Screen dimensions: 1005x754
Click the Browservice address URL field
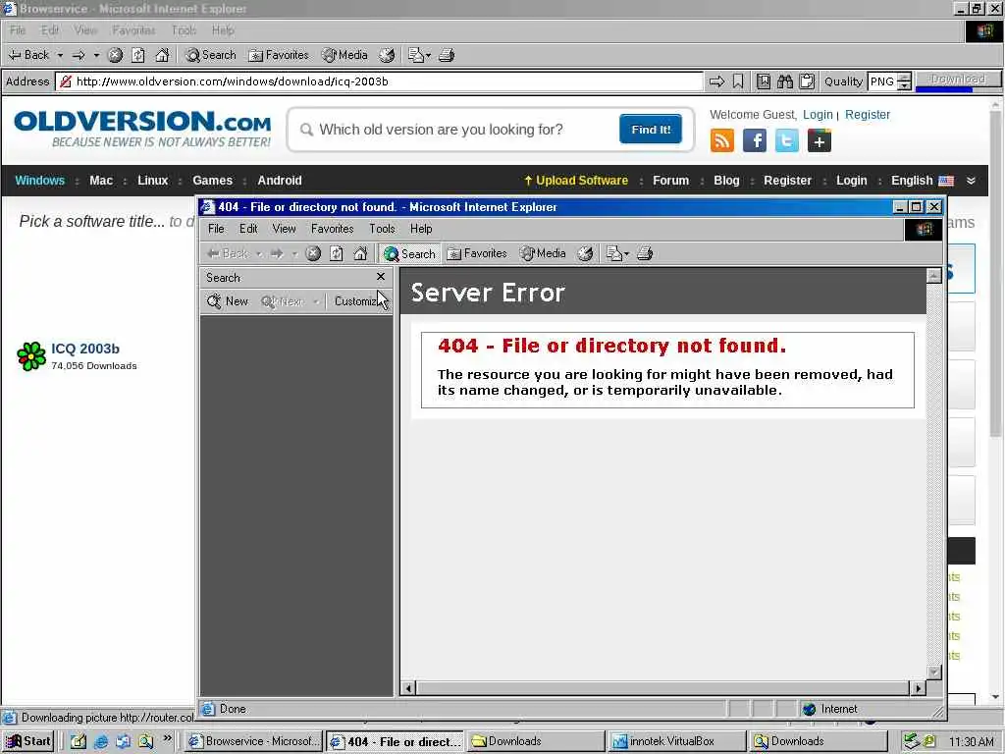380,81
